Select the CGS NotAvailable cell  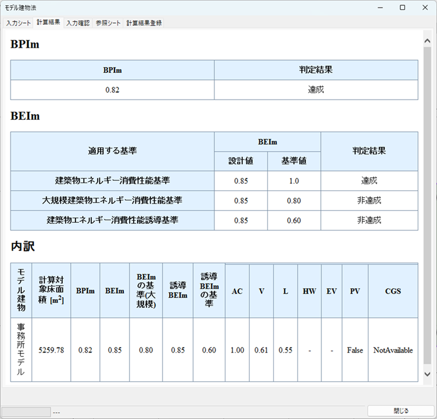click(x=393, y=350)
